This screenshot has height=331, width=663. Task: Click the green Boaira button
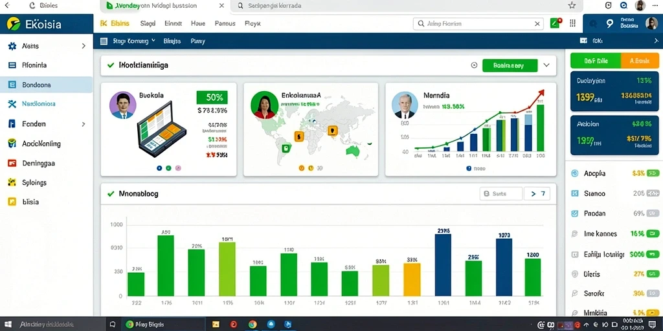510,65
